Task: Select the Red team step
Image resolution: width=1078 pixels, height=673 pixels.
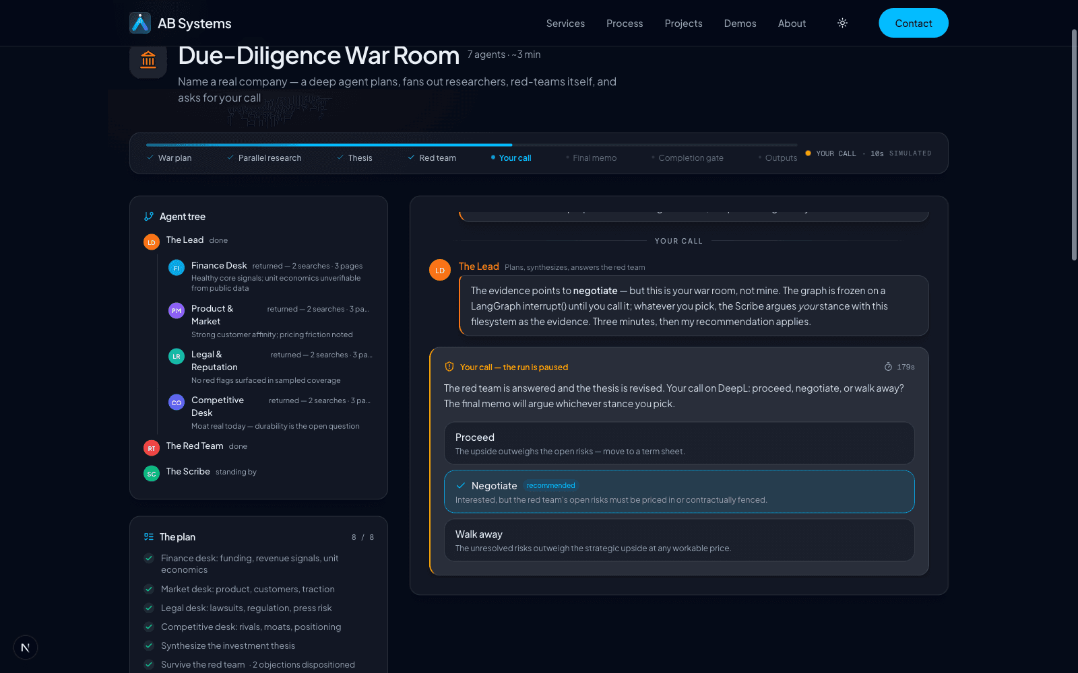Action: pyautogui.click(x=432, y=158)
